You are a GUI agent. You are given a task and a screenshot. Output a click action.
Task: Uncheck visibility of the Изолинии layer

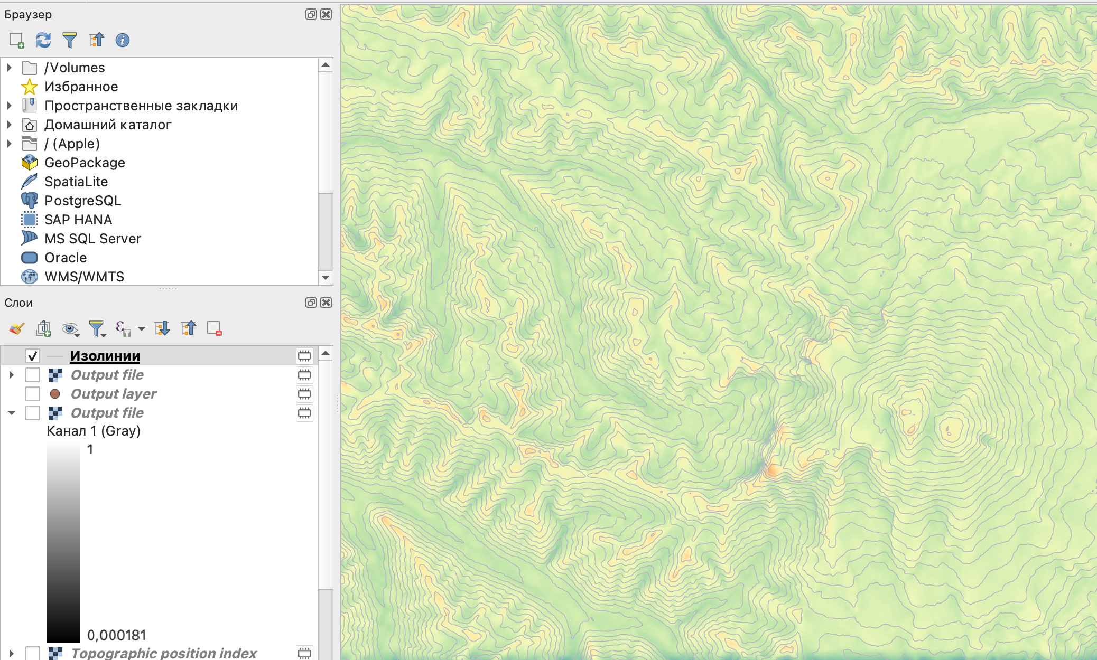(x=33, y=356)
